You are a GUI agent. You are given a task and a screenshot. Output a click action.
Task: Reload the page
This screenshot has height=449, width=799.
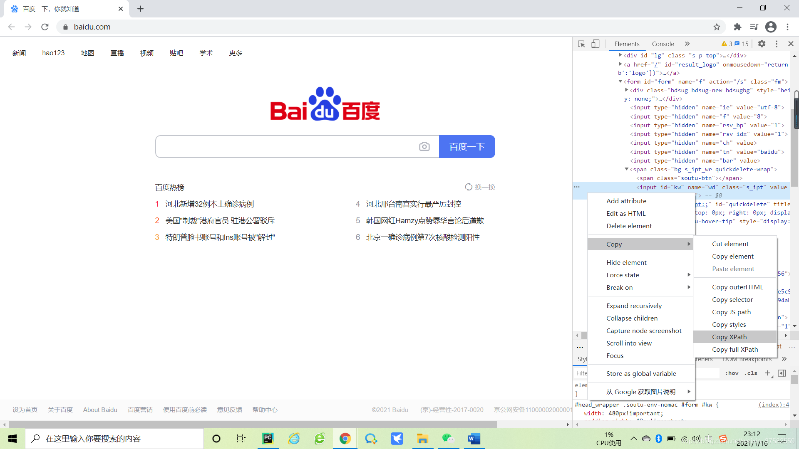coord(45,27)
